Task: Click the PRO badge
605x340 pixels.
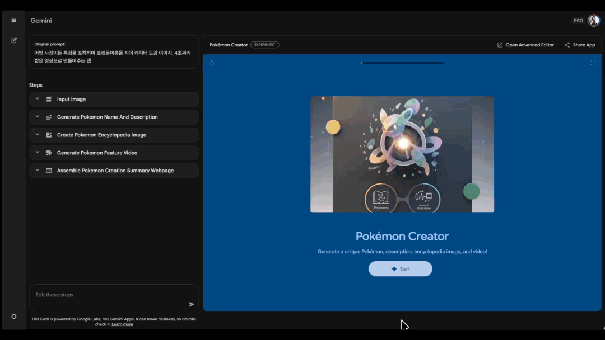Action: tap(578, 21)
